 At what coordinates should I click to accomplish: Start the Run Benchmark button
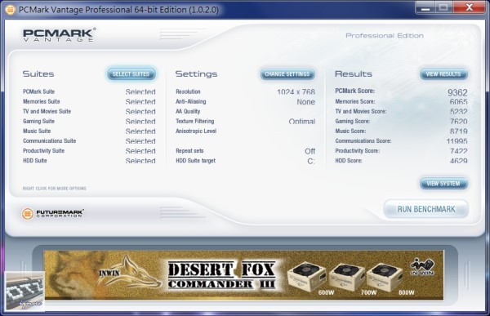pos(426,209)
